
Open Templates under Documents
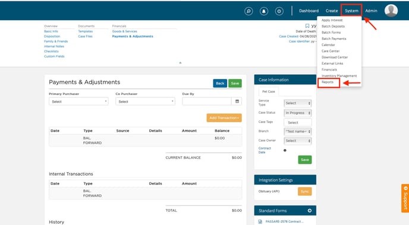point(85,31)
